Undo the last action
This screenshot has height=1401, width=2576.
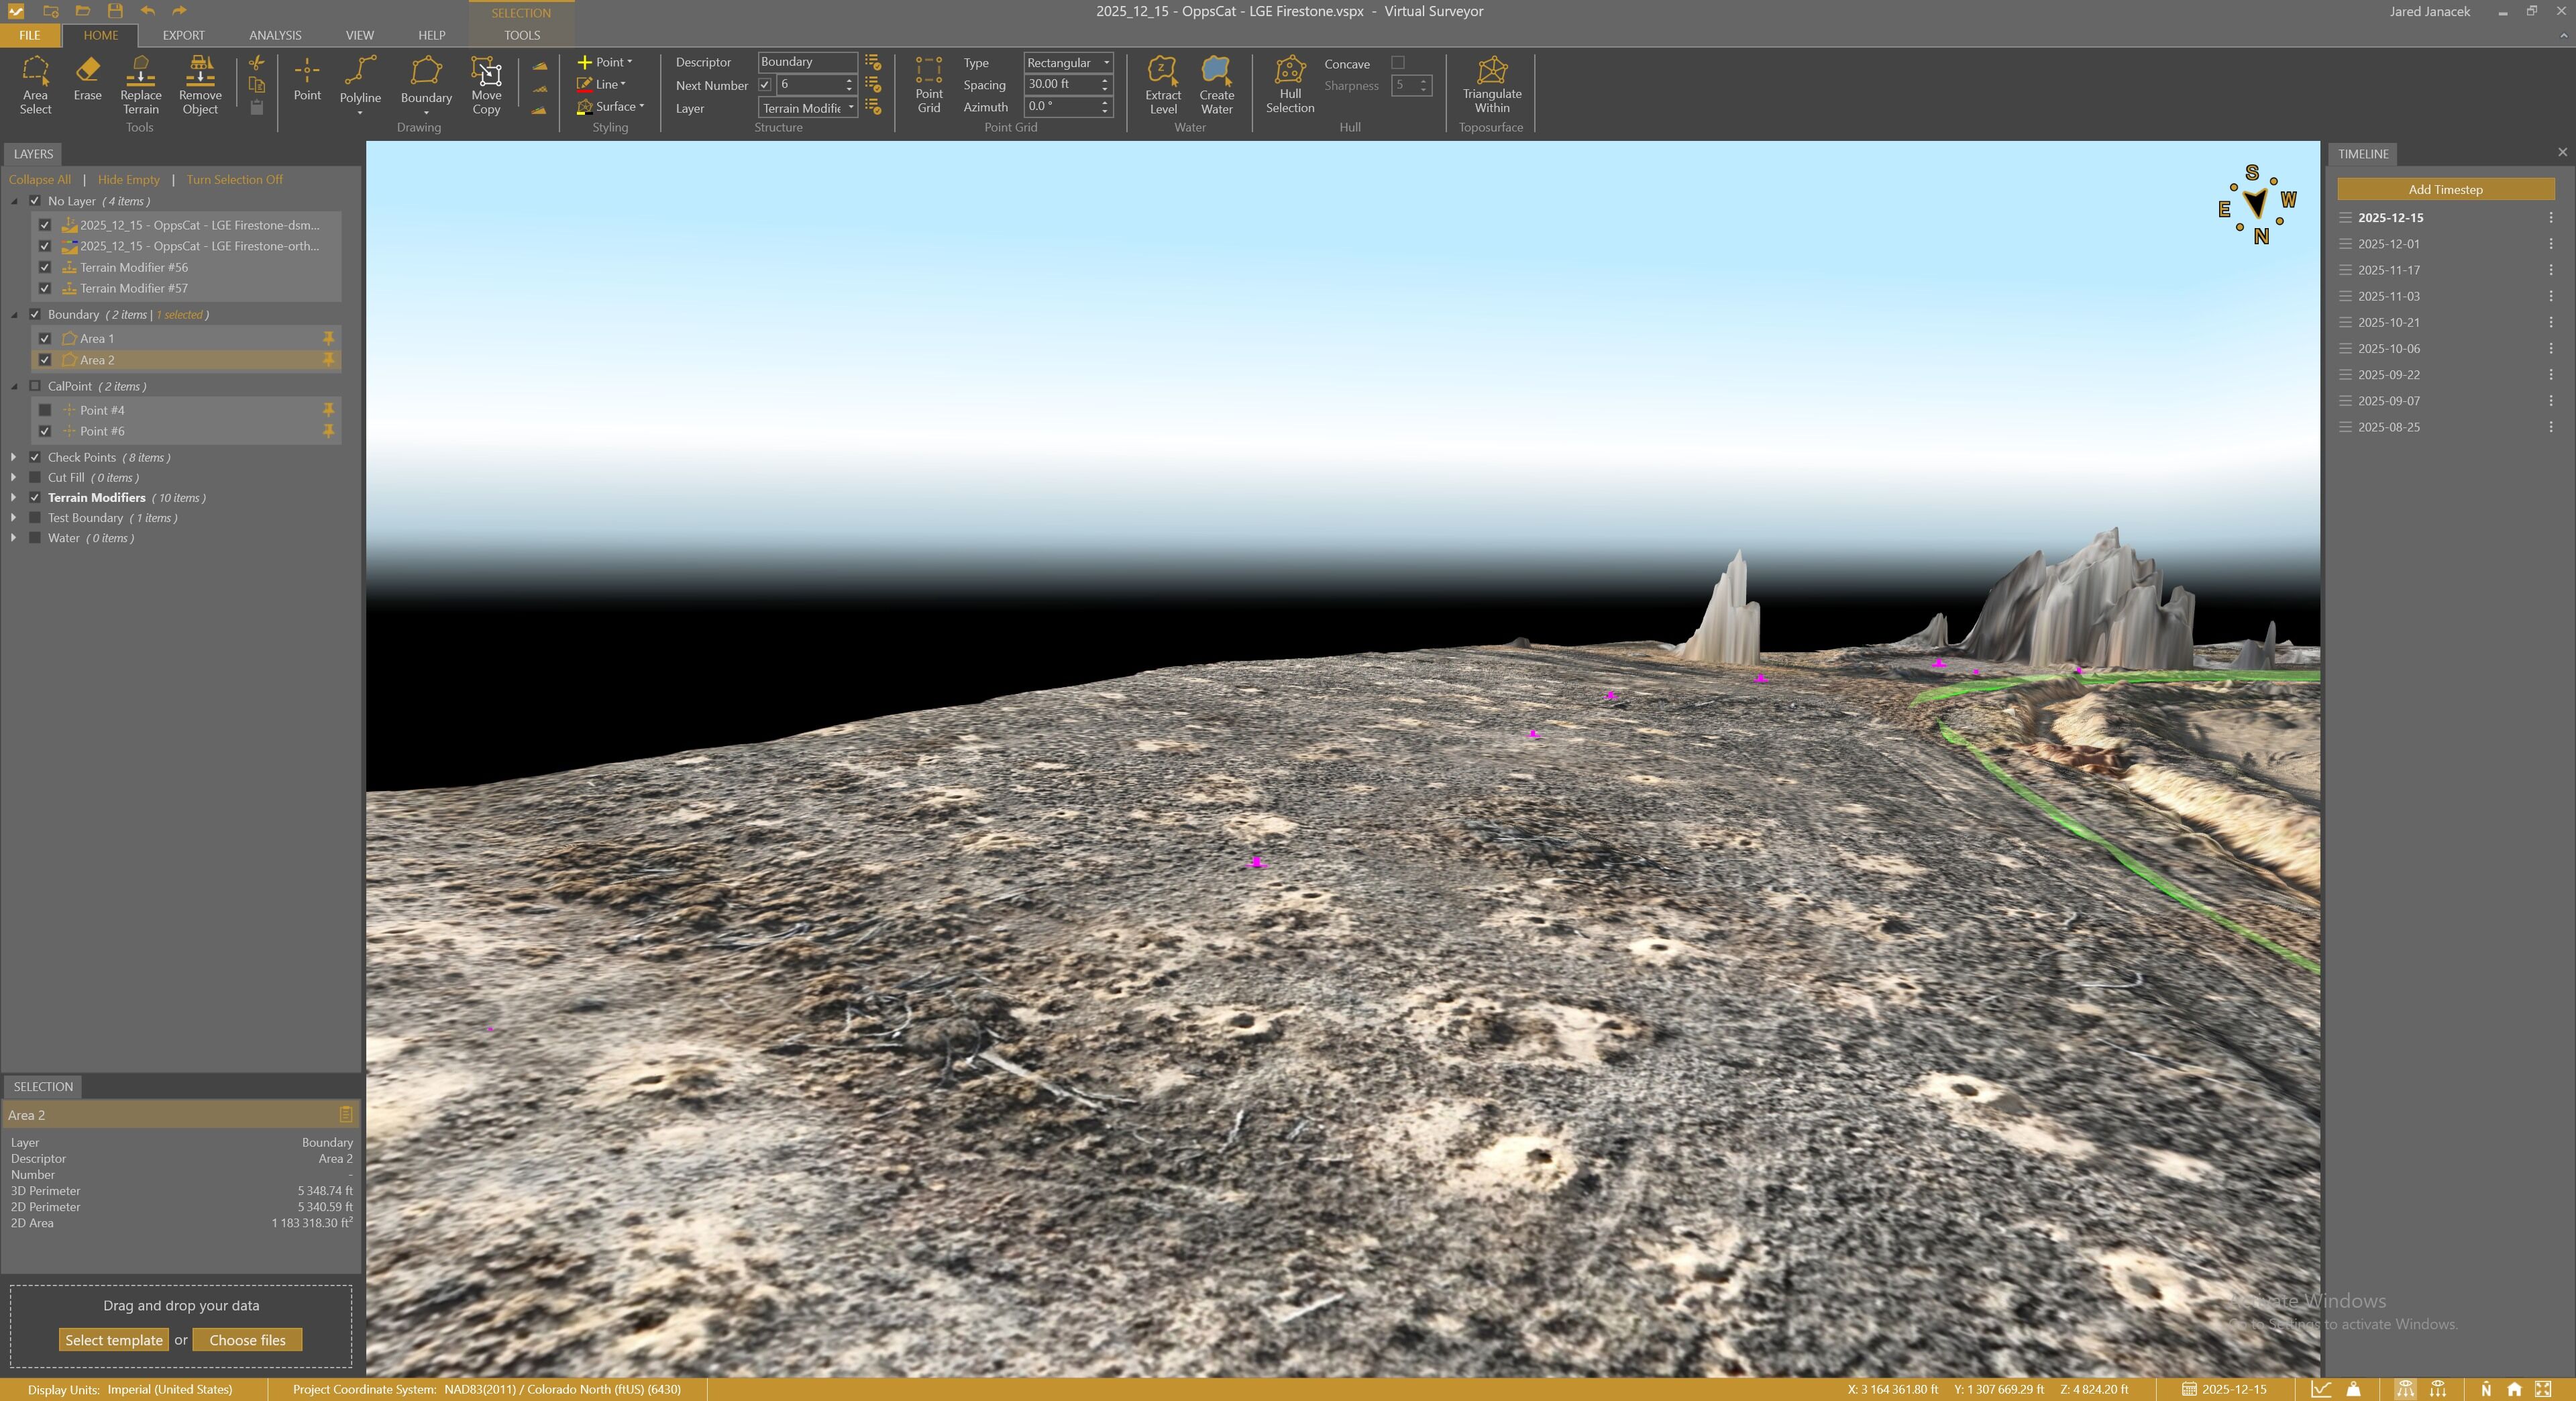148,11
